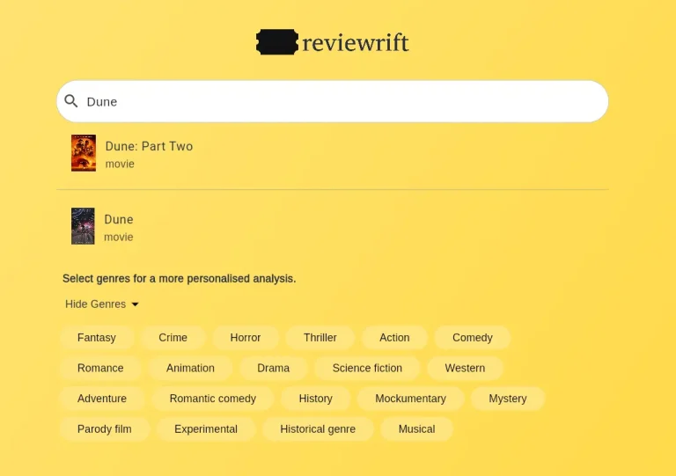Choose the Mystery genre chip

[x=508, y=399]
